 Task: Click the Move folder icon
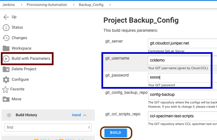pos(6,99)
